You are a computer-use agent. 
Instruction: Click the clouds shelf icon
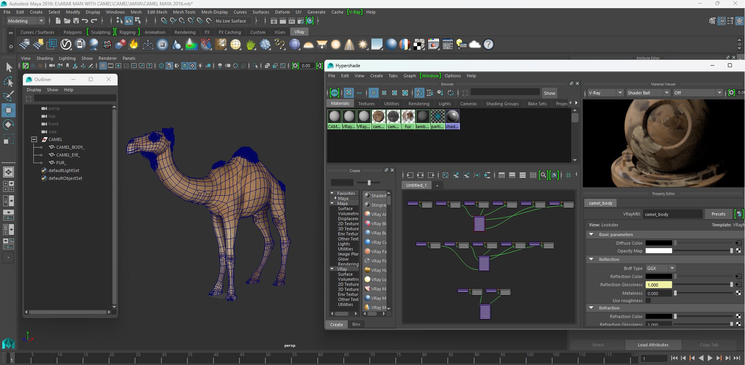475,45
